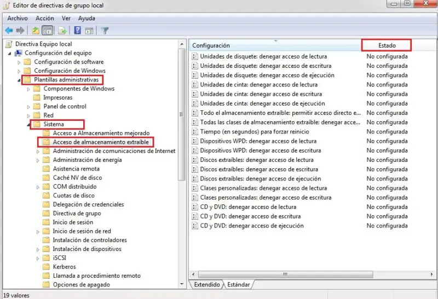Click the policy icon for Discos extraíbles escritura
Viewport: 438px width, 299px height.
point(195,169)
